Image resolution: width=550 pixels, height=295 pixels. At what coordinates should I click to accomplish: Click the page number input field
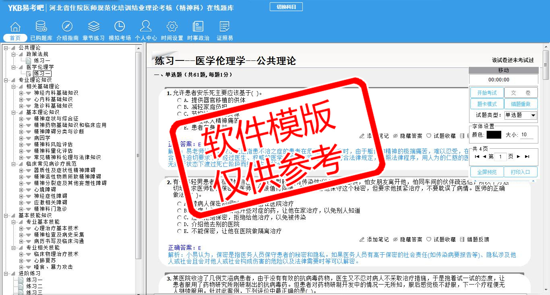click(500, 157)
